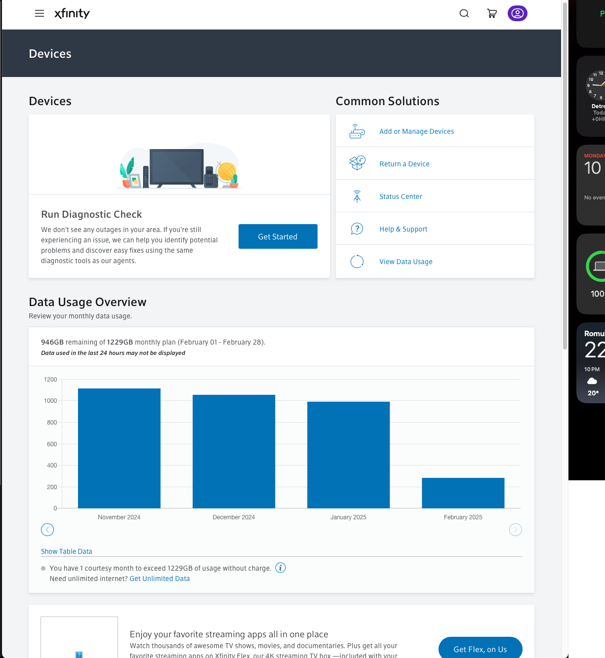Click the question mark icon beside Help & Support

tap(357, 229)
